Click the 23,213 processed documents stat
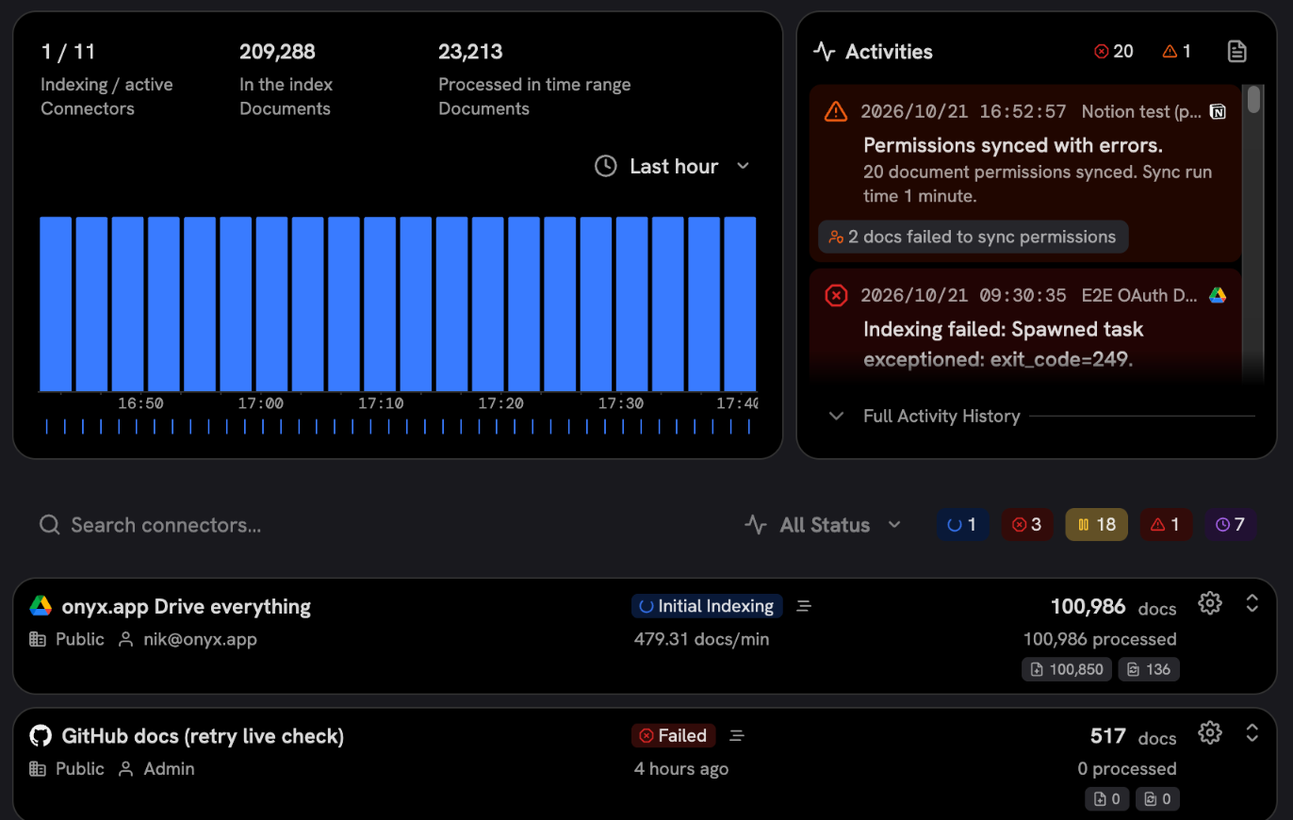 tap(534, 79)
